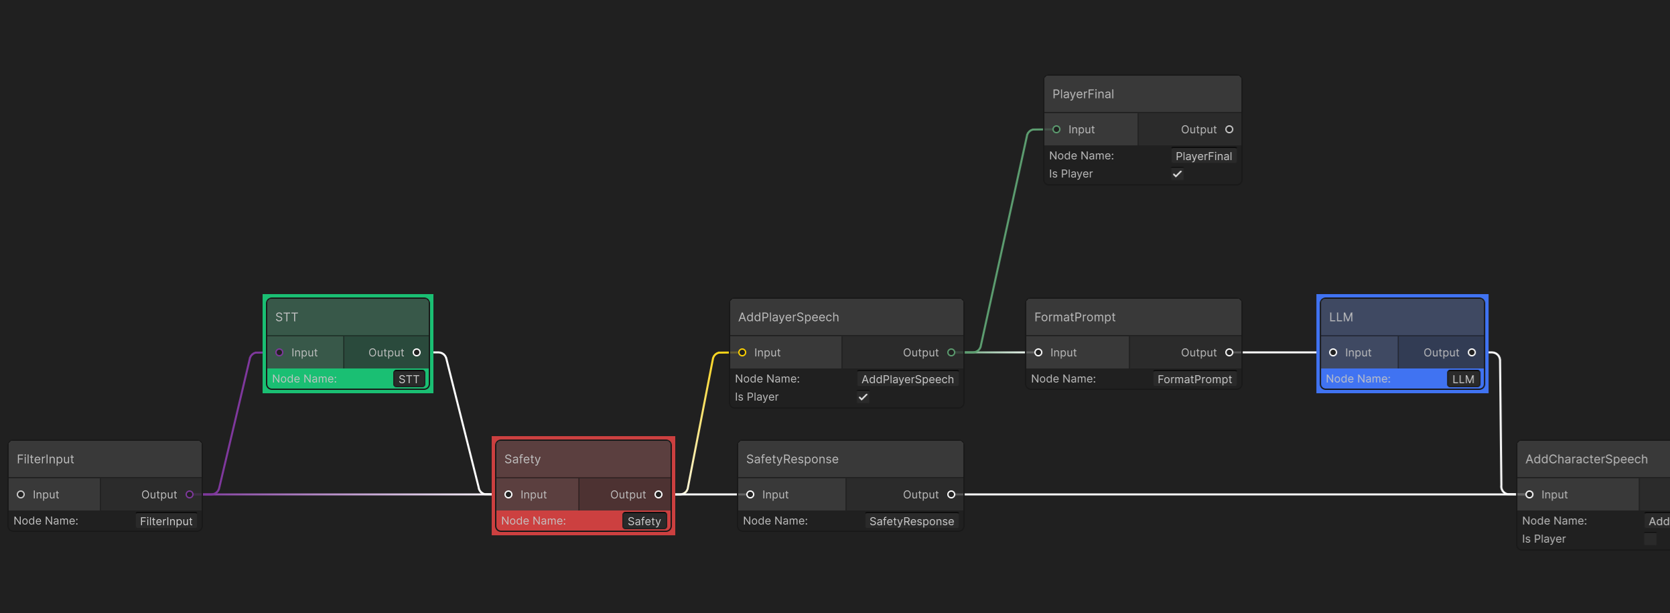The width and height of the screenshot is (1670, 613).
Task: Toggle the Is Player checkbox on PlayerFinal
Action: [1177, 174]
